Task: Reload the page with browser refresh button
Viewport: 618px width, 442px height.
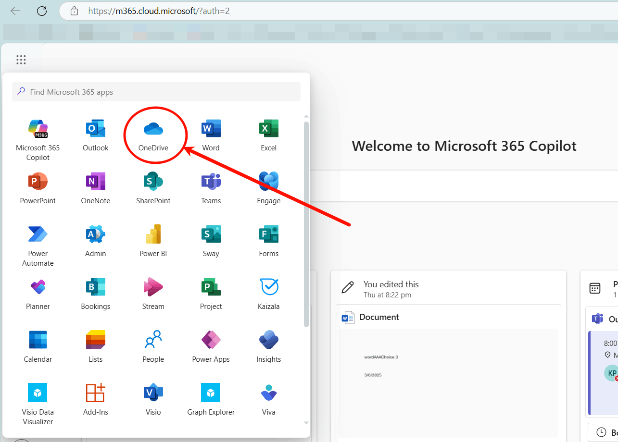Action: point(42,11)
